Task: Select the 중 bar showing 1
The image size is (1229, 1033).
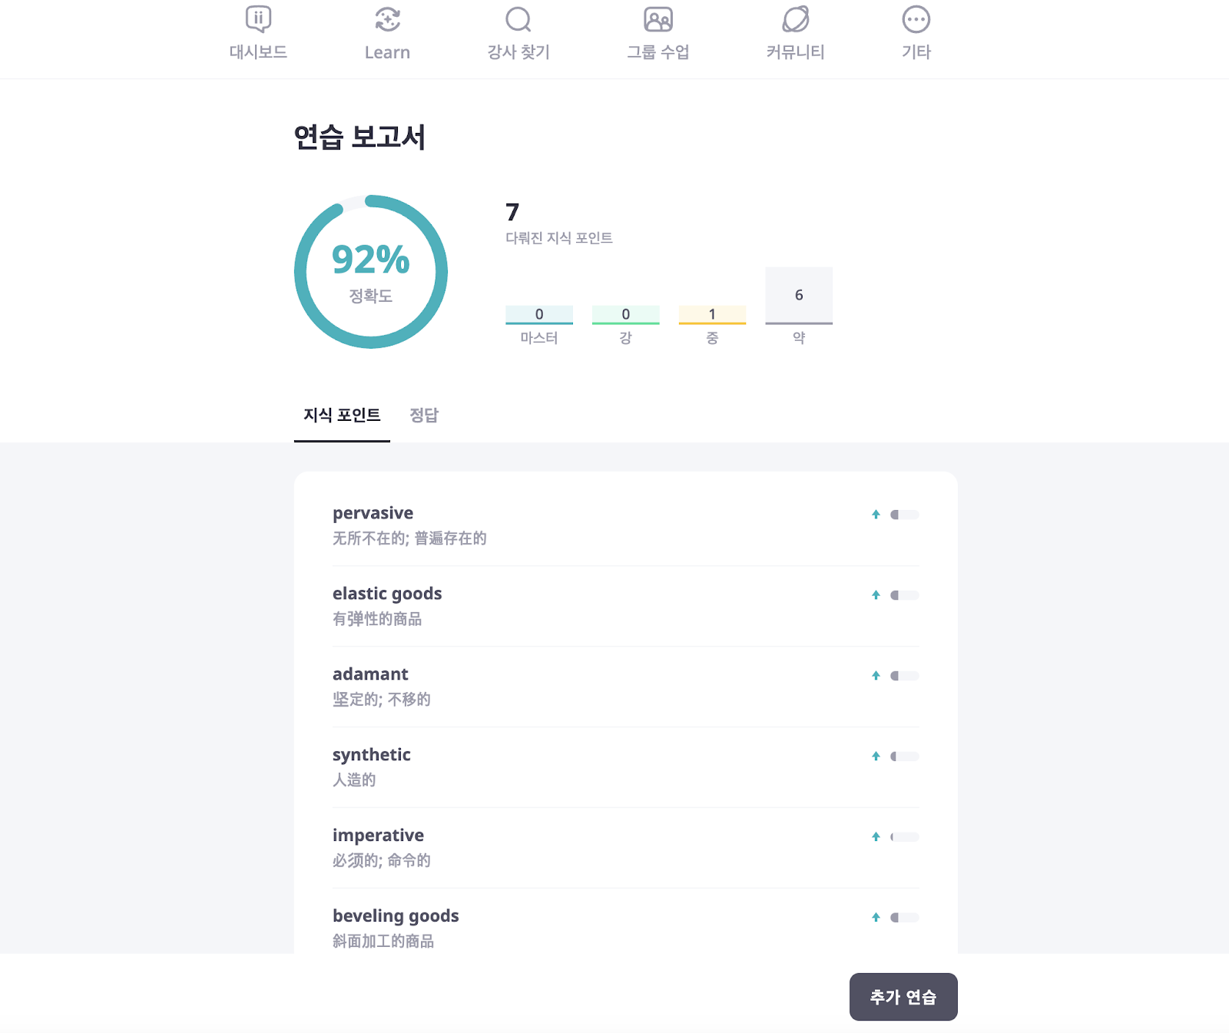Action: [712, 315]
